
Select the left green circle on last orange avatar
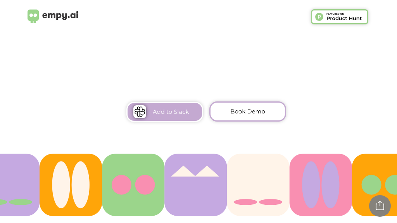pos(371,185)
